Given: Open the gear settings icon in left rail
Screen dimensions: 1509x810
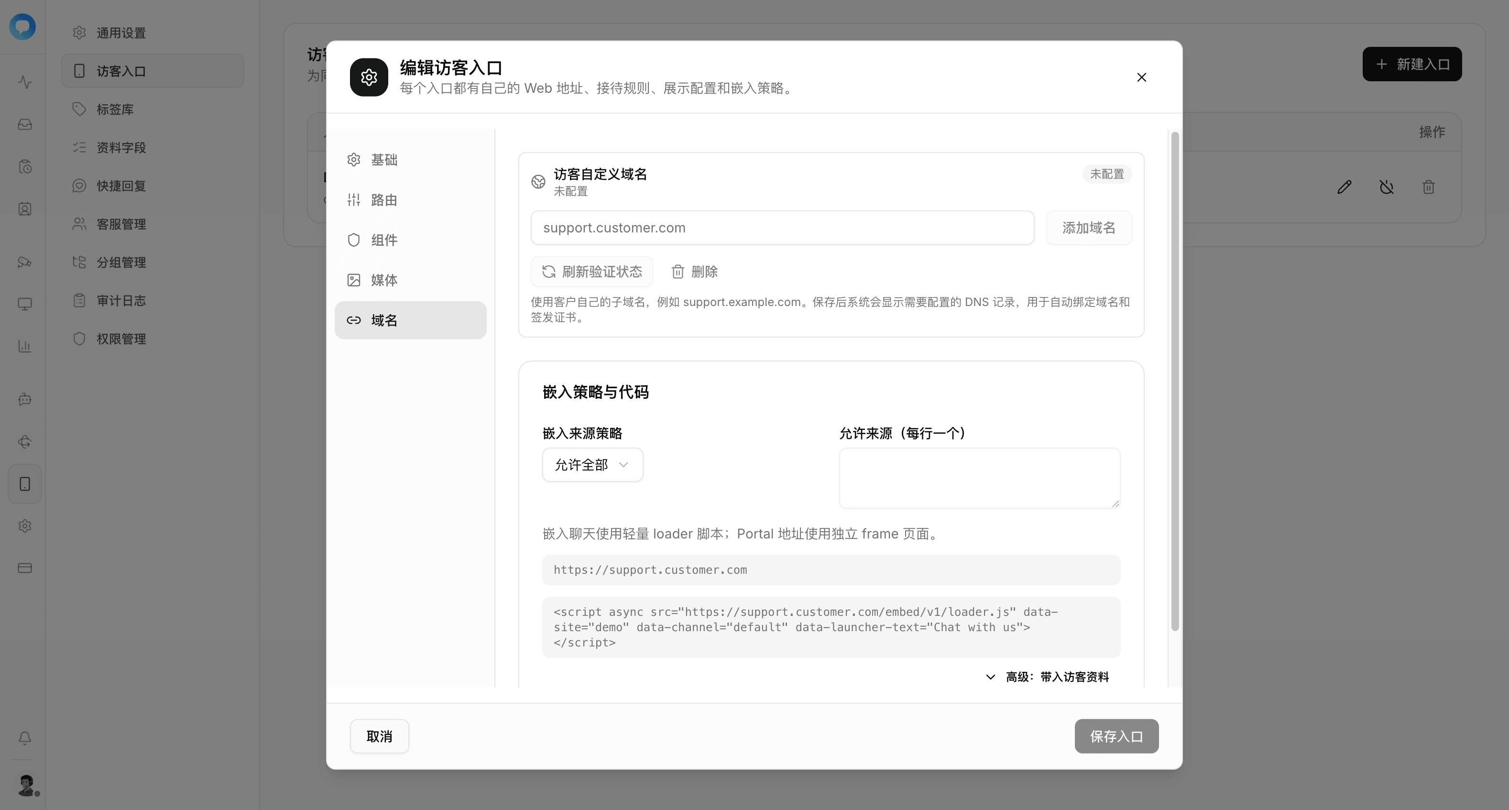Looking at the screenshot, I should tap(24, 526).
